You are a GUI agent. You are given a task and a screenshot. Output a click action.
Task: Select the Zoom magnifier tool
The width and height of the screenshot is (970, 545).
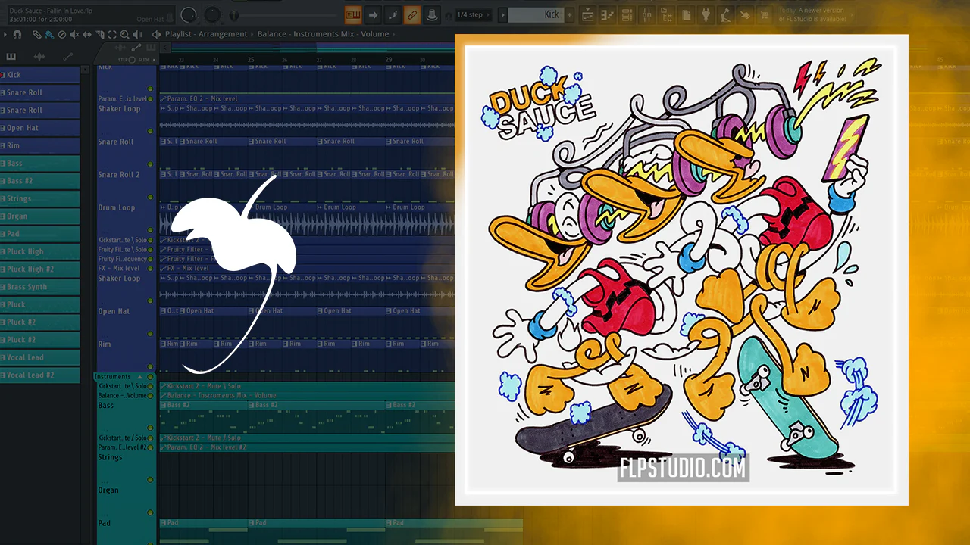(x=124, y=34)
